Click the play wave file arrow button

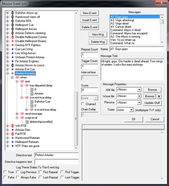tap(159, 96)
